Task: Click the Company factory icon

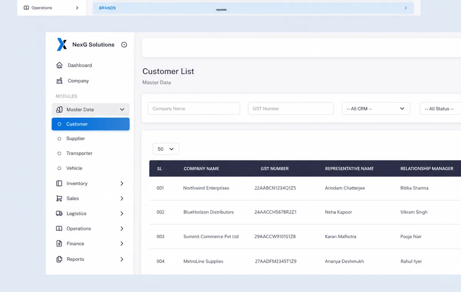Action: coord(59,81)
